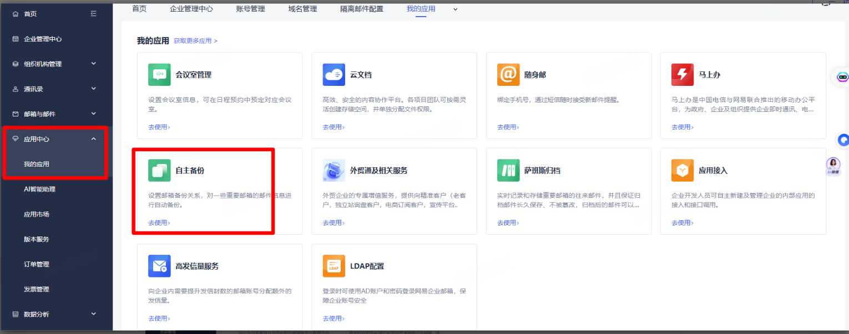
Task: Click 去使用 under LDAP配置
Action: point(333,318)
